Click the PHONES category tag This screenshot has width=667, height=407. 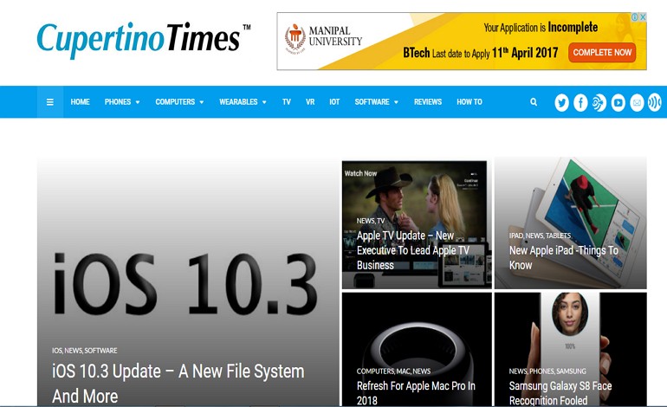click(541, 371)
